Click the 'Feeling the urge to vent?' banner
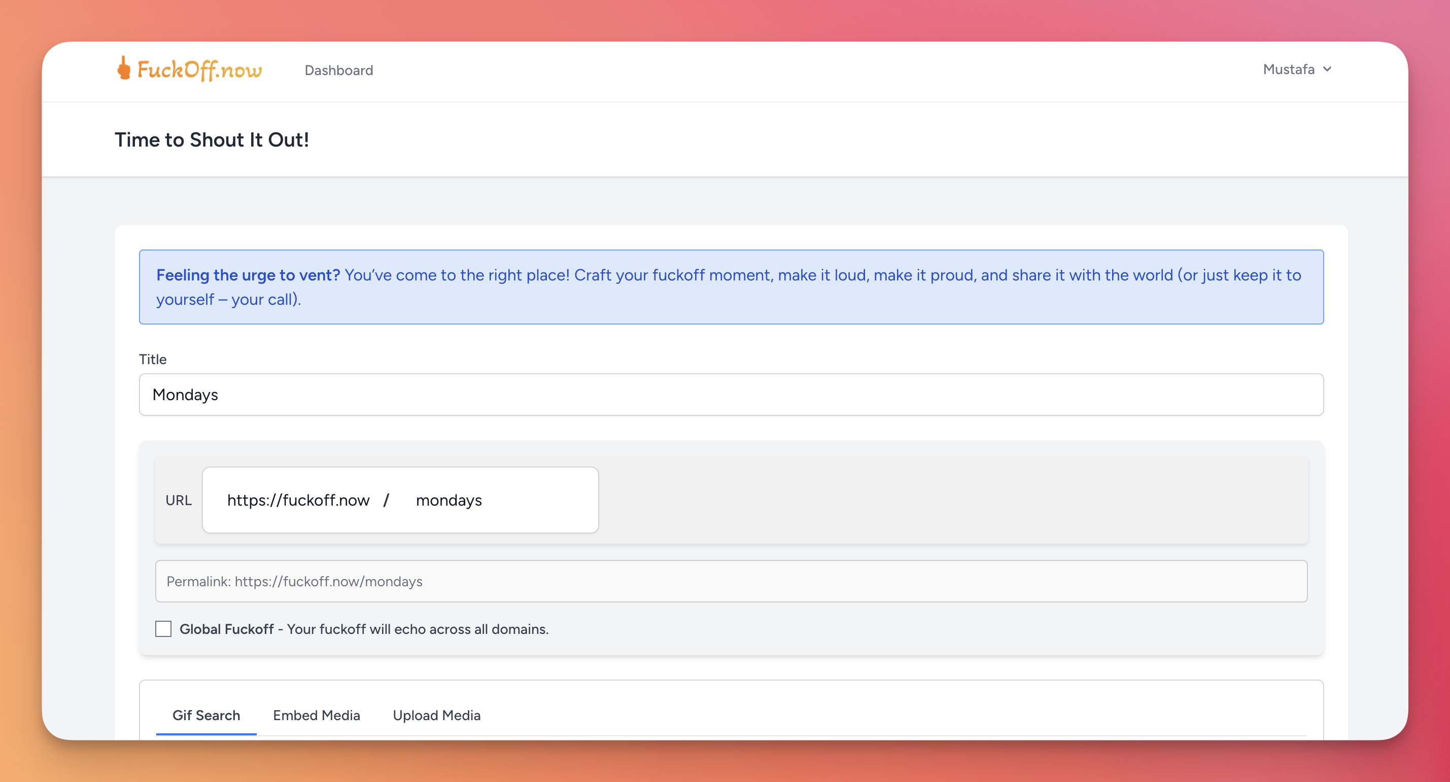 tap(731, 287)
